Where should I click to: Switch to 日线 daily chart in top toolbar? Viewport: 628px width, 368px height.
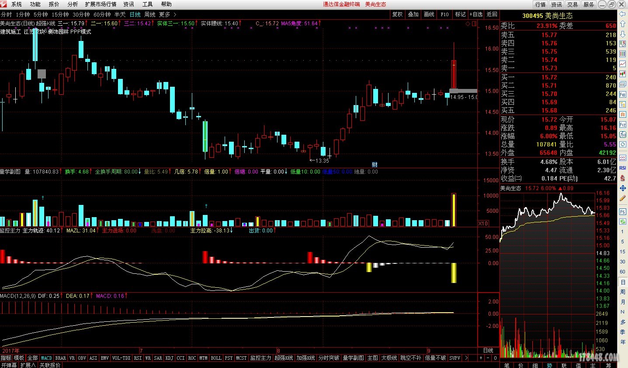pyautogui.click(x=135, y=14)
